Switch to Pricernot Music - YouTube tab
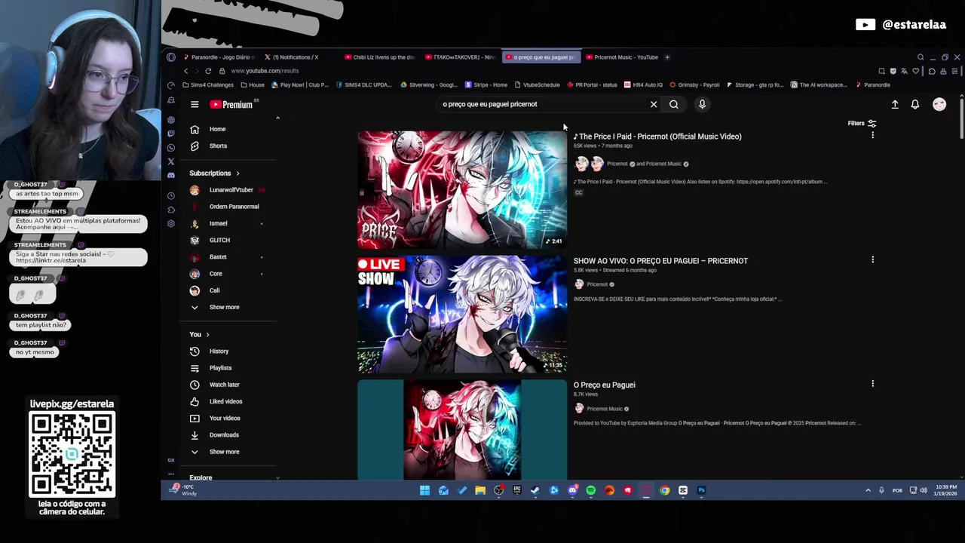The height and width of the screenshot is (543, 965). point(623,57)
